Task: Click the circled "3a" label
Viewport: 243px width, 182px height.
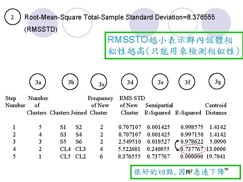Action: click(38, 82)
